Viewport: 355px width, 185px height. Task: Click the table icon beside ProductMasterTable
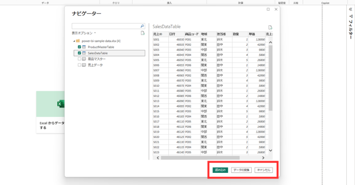[84, 47]
